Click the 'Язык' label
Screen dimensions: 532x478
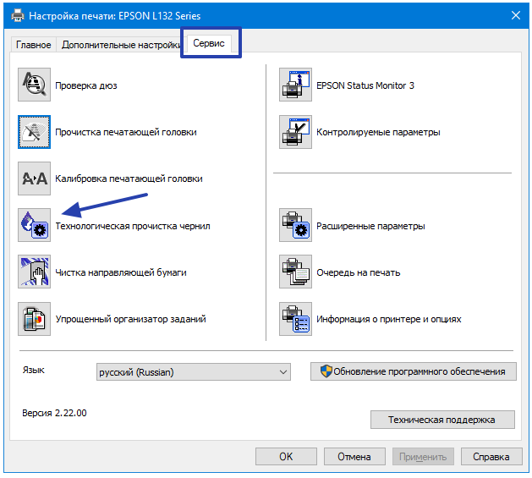pyautogui.click(x=33, y=370)
